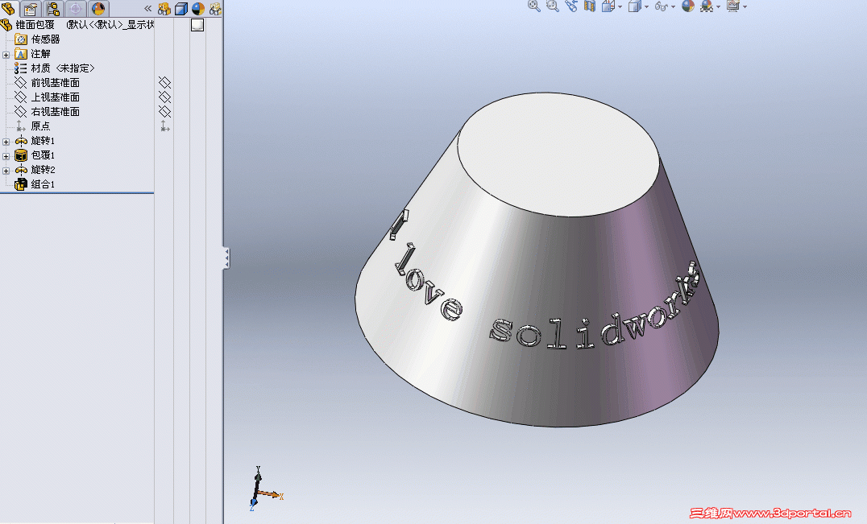Click the View Orientation icon
867x524 pixels.
tap(608, 6)
